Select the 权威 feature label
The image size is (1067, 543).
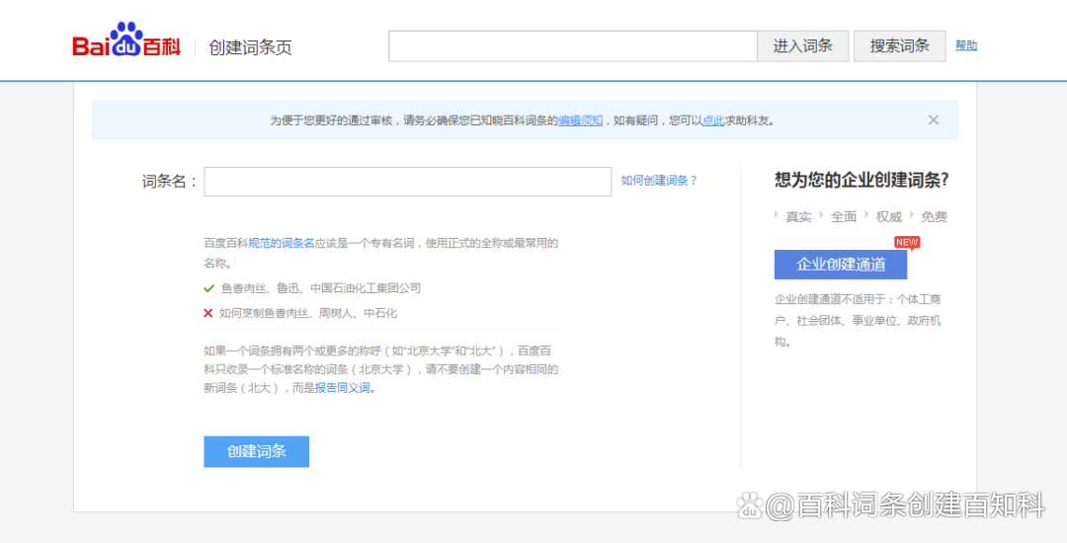pos(888,216)
